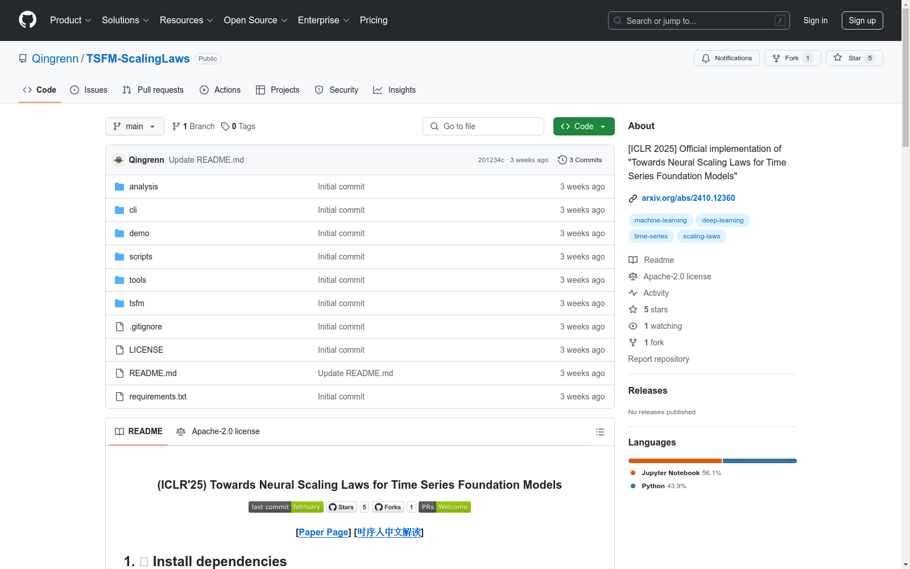Image resolution: width=910 pixels, height=569 pixels.
Task: Click the Sign in link
Action: click(816, 20)
